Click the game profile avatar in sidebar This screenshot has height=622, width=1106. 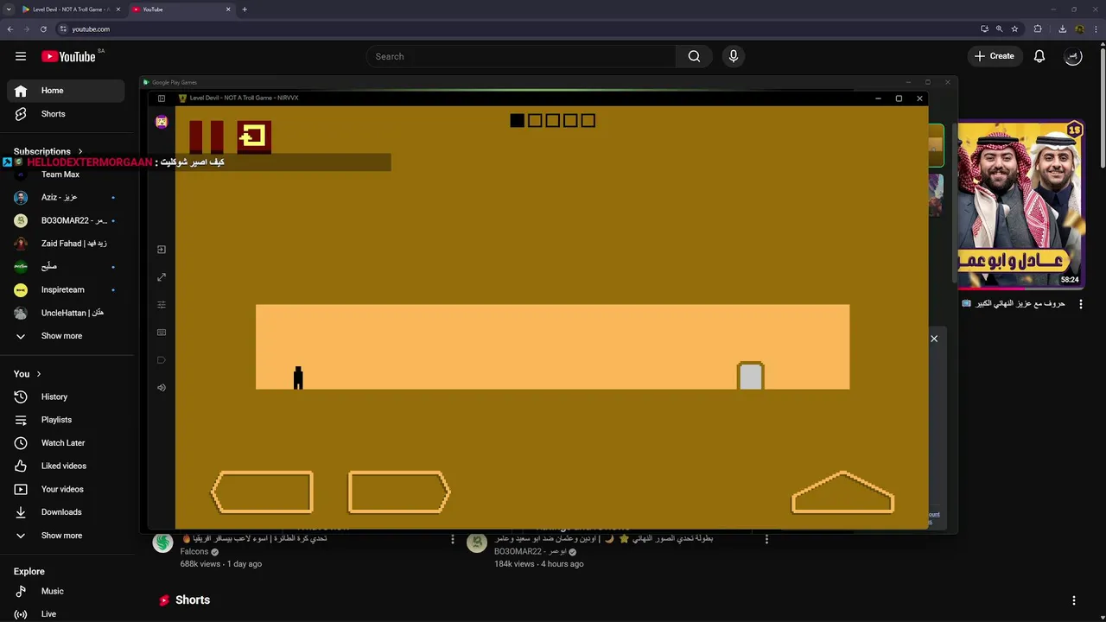point(162,122)
